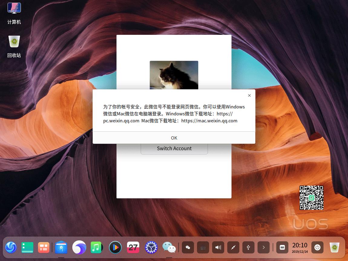Expand hidden tray icons via chevron
This screenshot has height=261, width=348.
pos(263,247)
